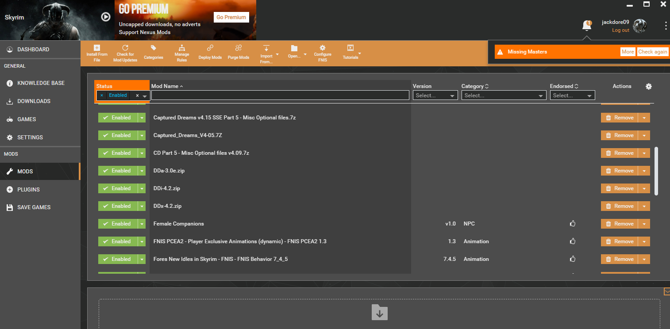670x329 pixels.
Task: Open the Downloads page
Action: 40,101
